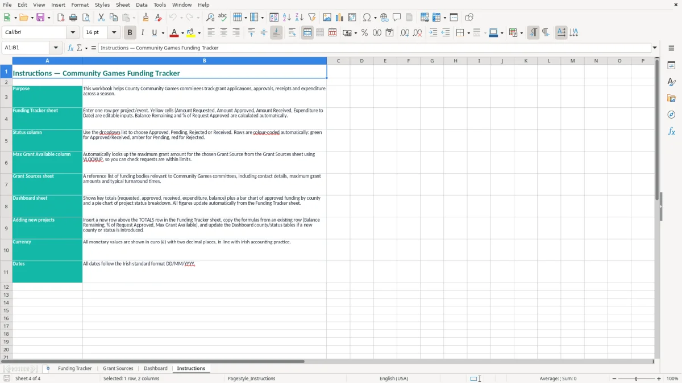The image size is (682, 383).
Task: Merge and center cells
Action: [307, 33]
